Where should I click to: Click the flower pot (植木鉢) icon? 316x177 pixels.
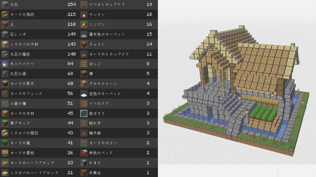point(84,133)
